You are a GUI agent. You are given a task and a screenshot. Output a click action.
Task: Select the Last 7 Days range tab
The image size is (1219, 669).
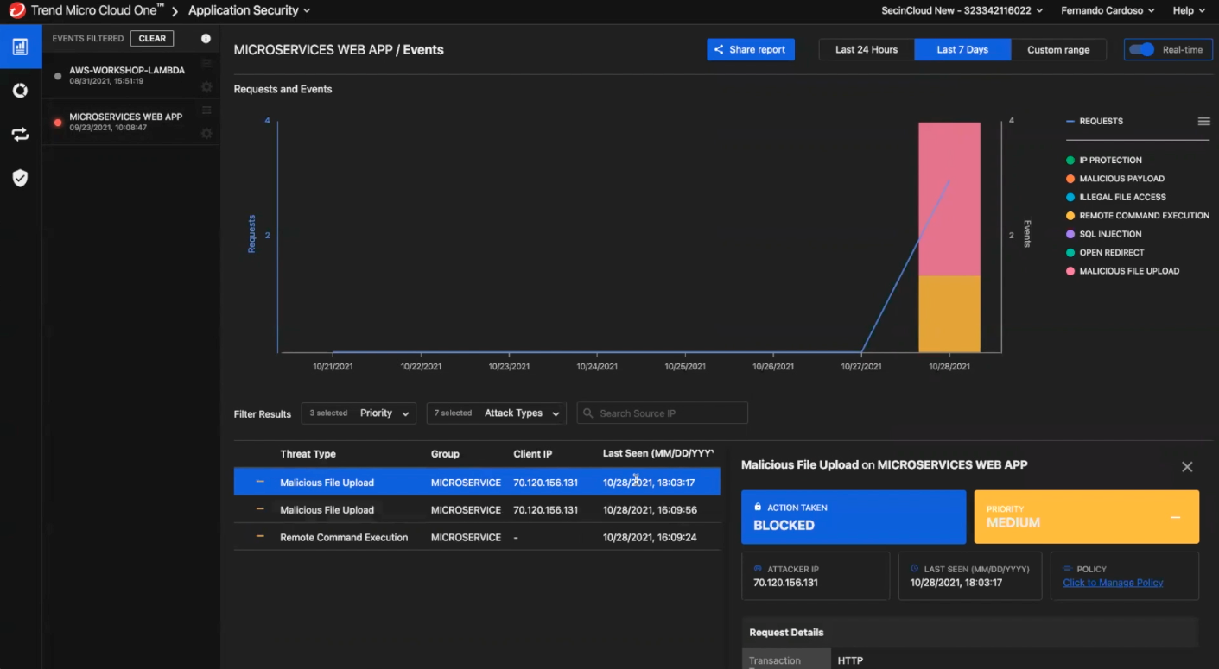point(962,50)
